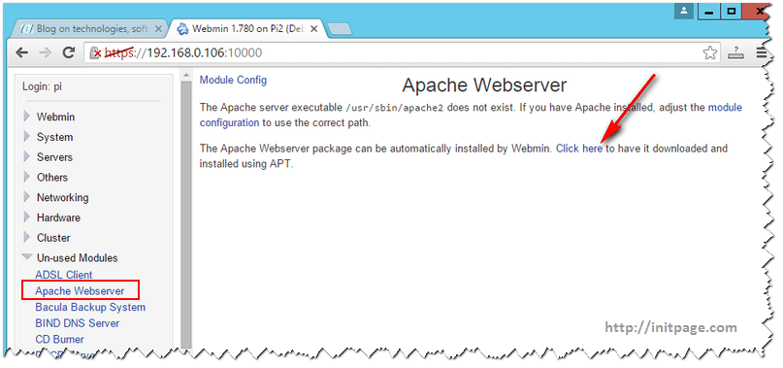Expand the Others category
Image resolution: width=783 pixels, height=368 pixels.
(x=52, y=178)
